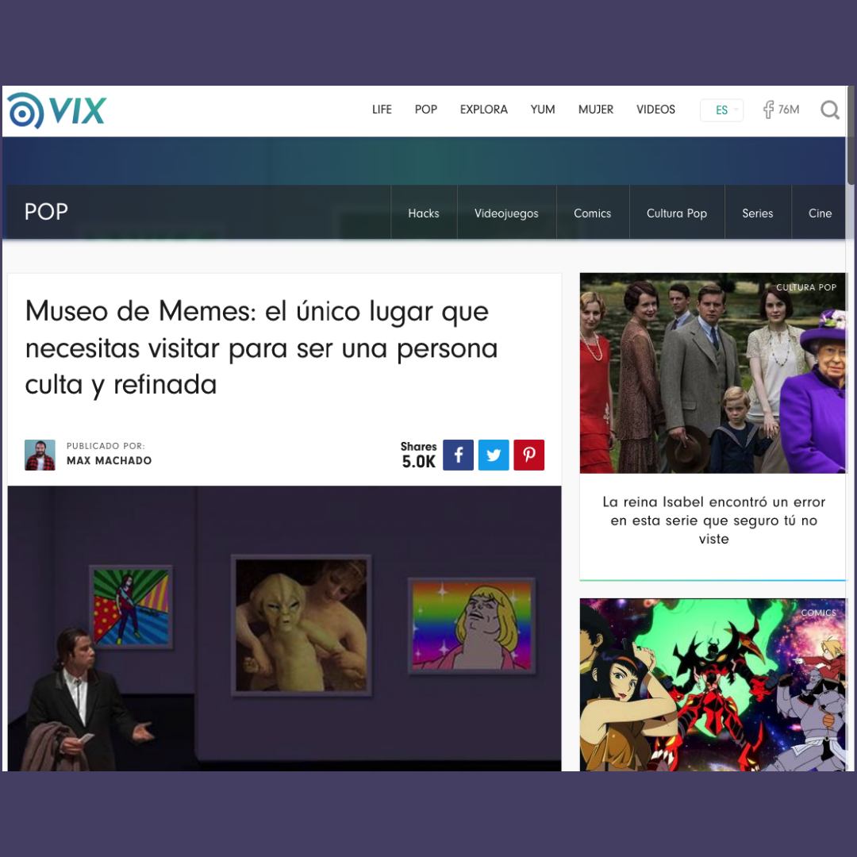Click the MAX MACHADO author name
857x857 pixels.
pyautogui.click(x=109, y=460)
